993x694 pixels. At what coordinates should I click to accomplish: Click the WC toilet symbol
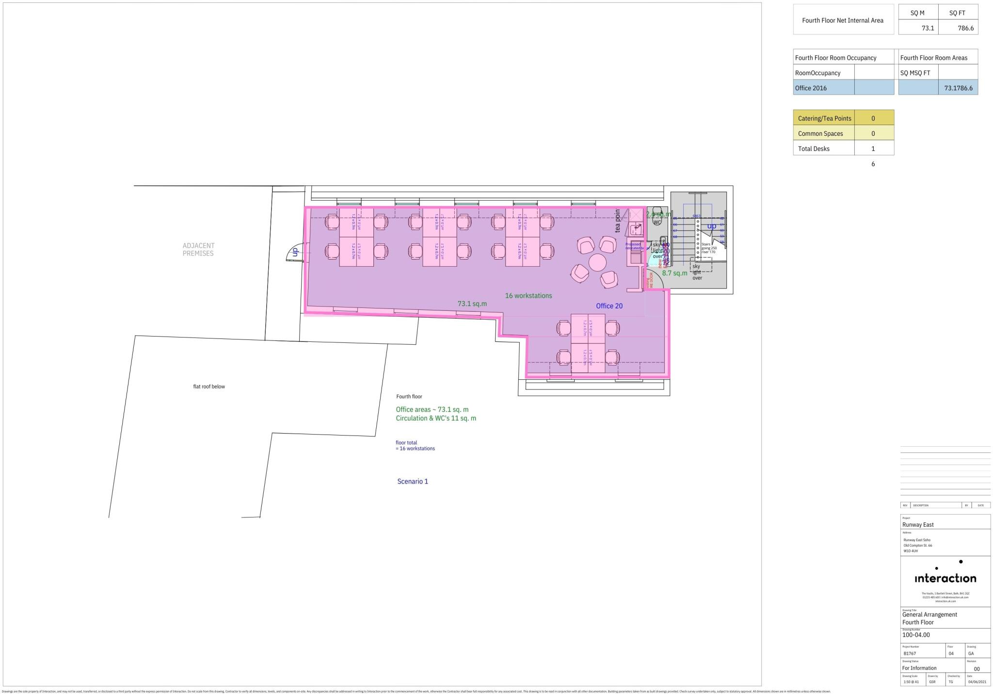[x=657, y=216]
